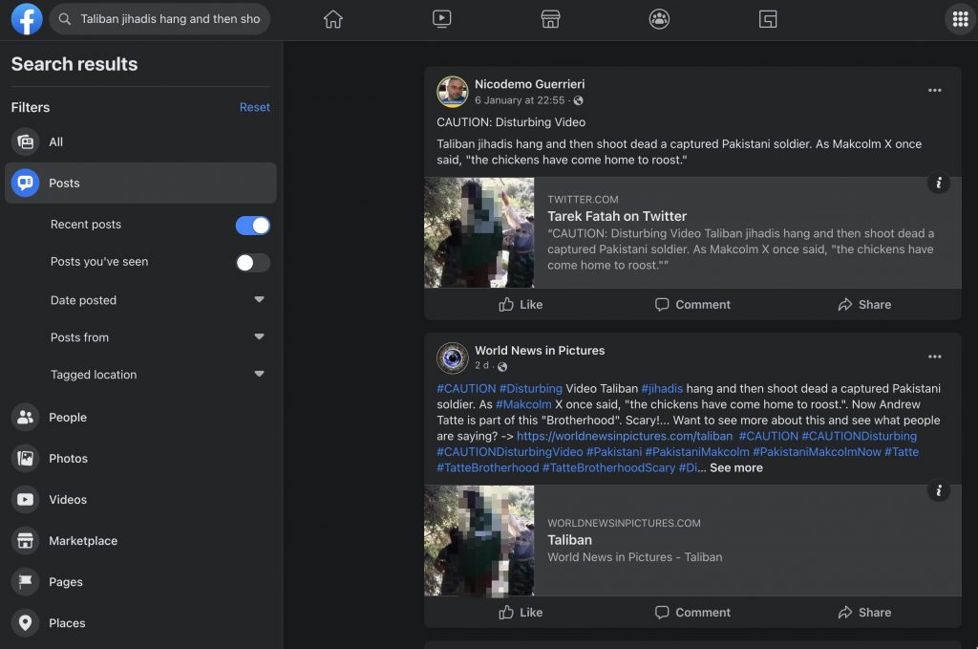Open options menu for World News in Pictures post
978x649 pixels.
(934, 357)
